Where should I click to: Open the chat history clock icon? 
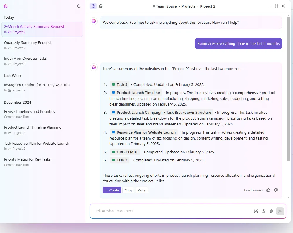[x=93, y=6]
